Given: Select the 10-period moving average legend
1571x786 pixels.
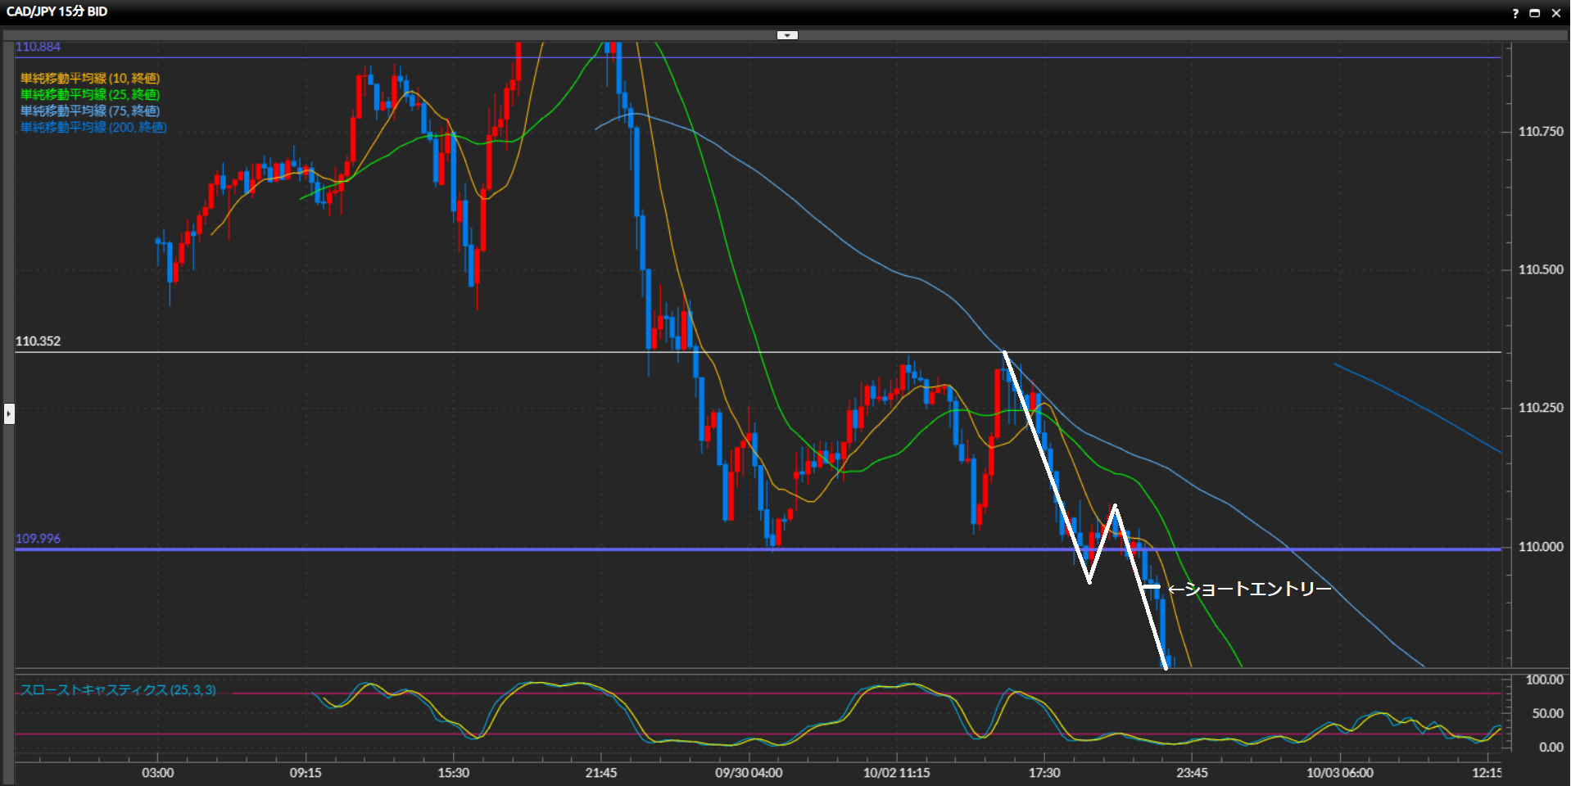Looking at the screenshot, I should [90, 79].
